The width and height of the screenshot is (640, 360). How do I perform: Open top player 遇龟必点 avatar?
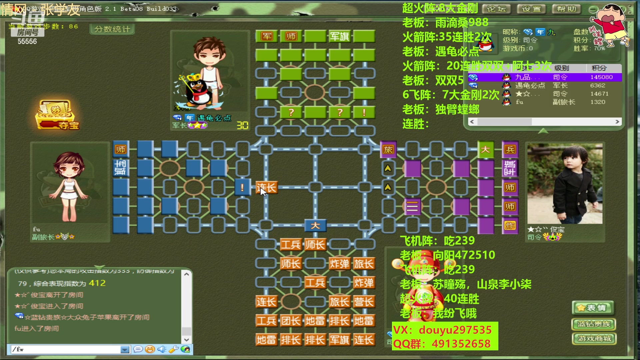210,72
